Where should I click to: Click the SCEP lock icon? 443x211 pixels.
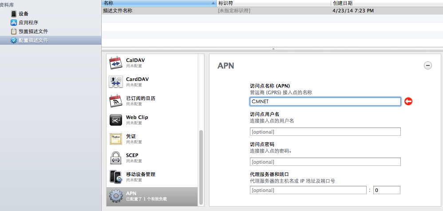(115, 158)
